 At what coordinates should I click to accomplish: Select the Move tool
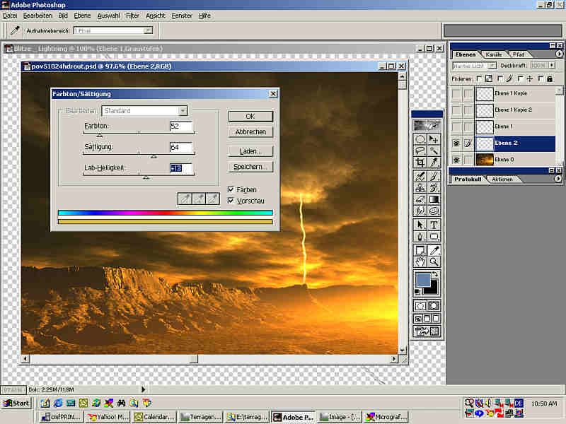point(434,139)
